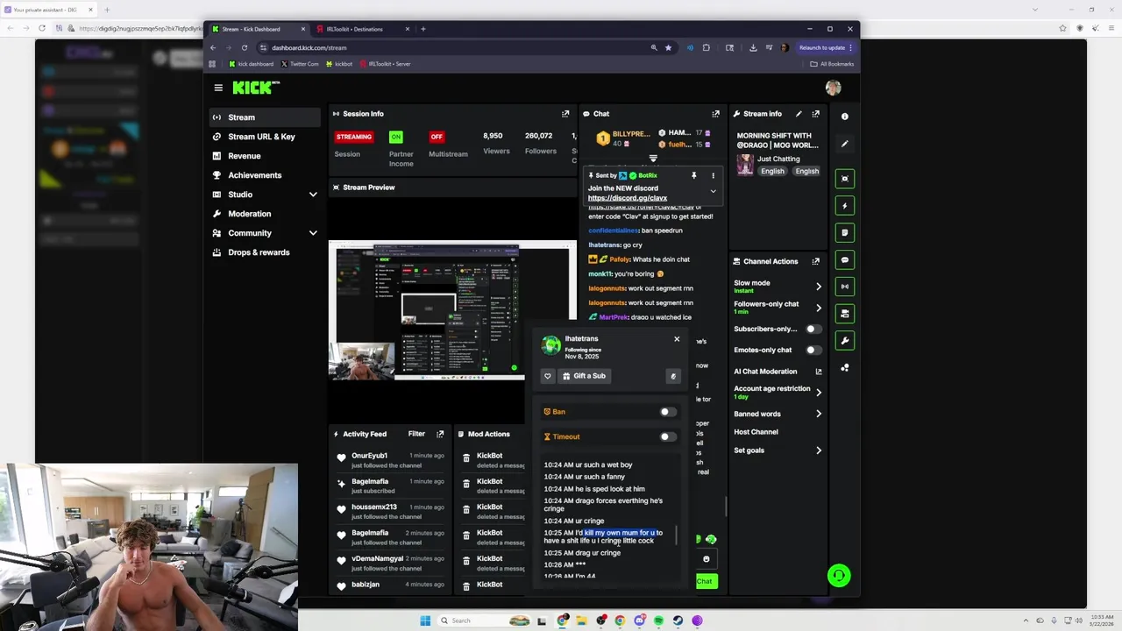Click the chat bubble icon in right sidebar

tap(845, 259)
